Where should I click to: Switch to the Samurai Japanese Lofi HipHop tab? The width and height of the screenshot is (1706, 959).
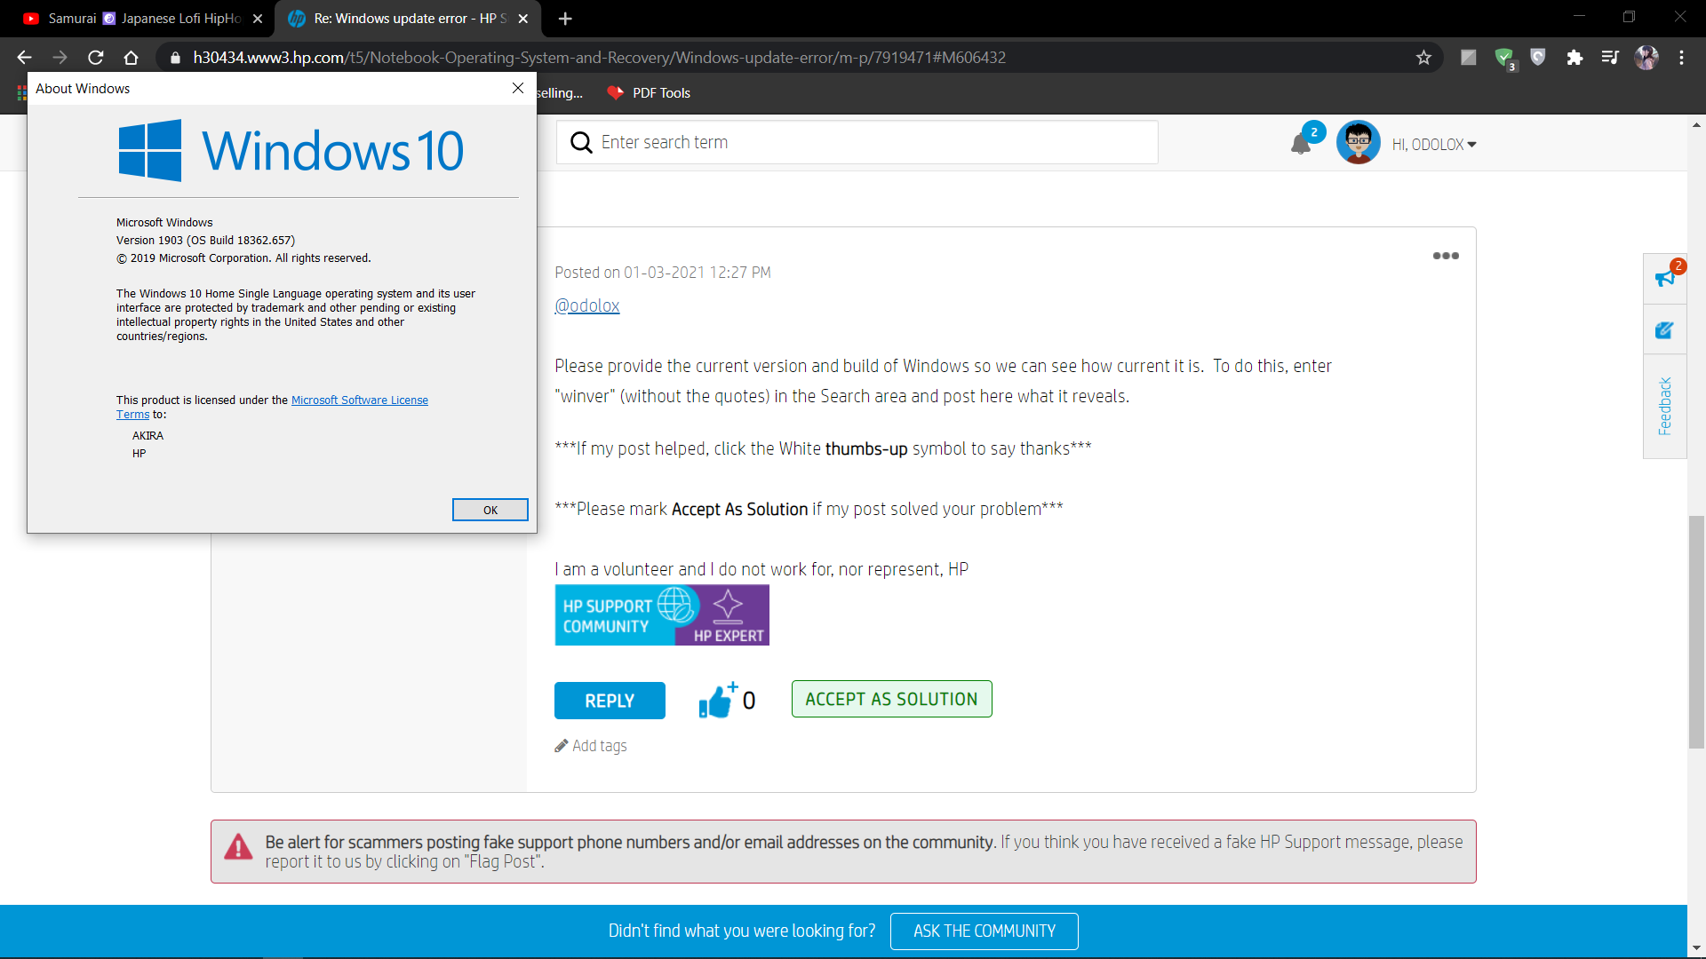coord(142,18)
